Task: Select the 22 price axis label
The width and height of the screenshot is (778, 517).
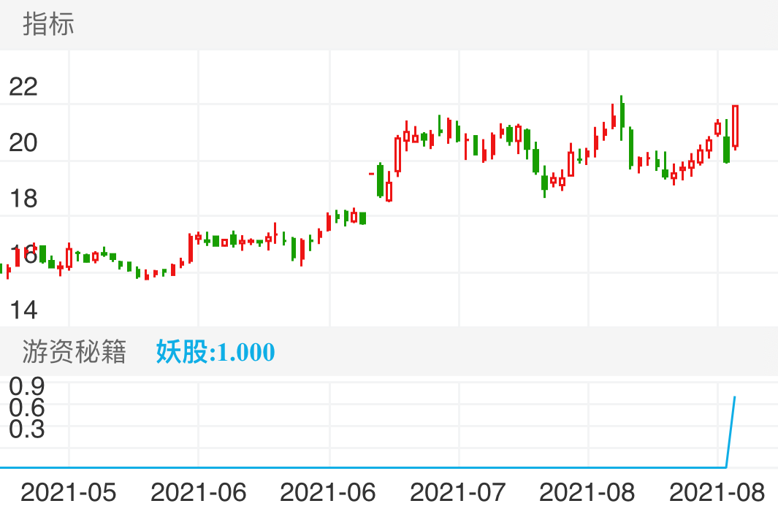Action: 23,87
